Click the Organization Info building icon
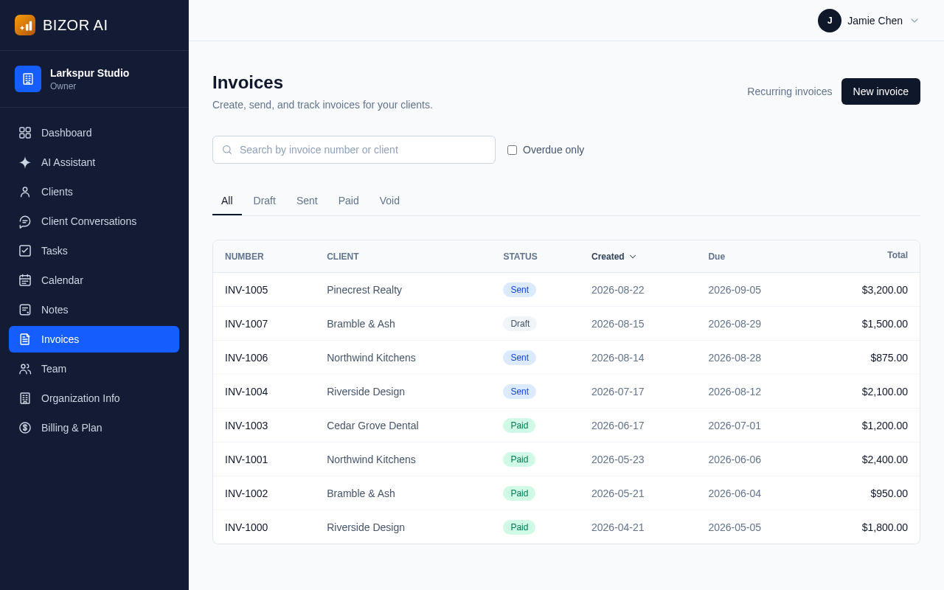944x590 pixels. [25, 398]
